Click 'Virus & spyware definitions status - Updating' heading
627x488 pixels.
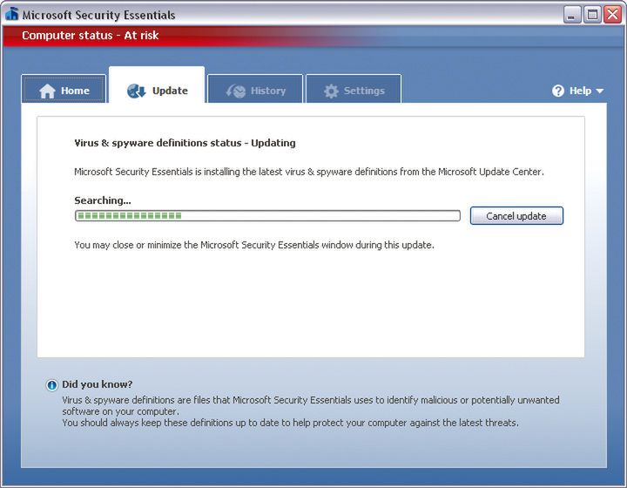185,143
